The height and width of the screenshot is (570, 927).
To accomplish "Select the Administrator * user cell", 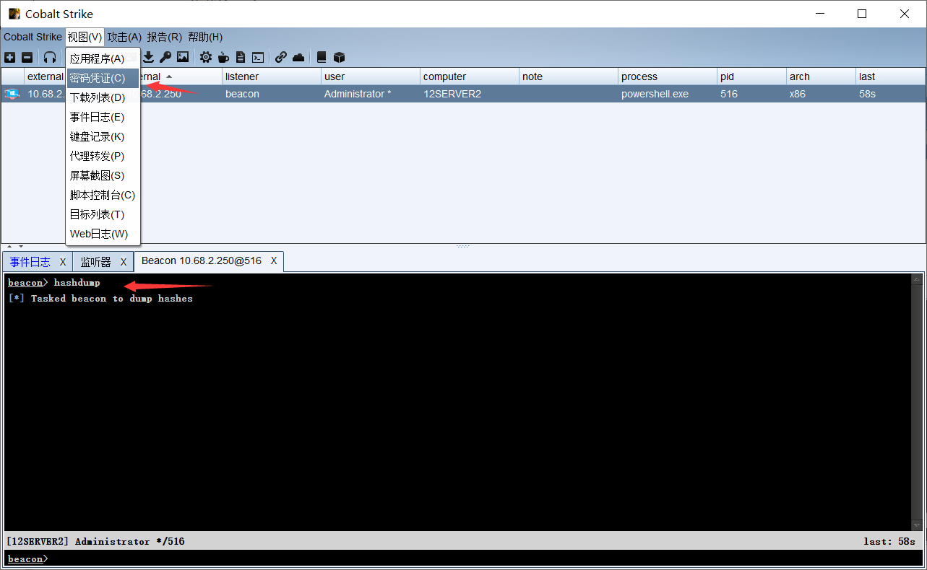I will pos(371,94).
